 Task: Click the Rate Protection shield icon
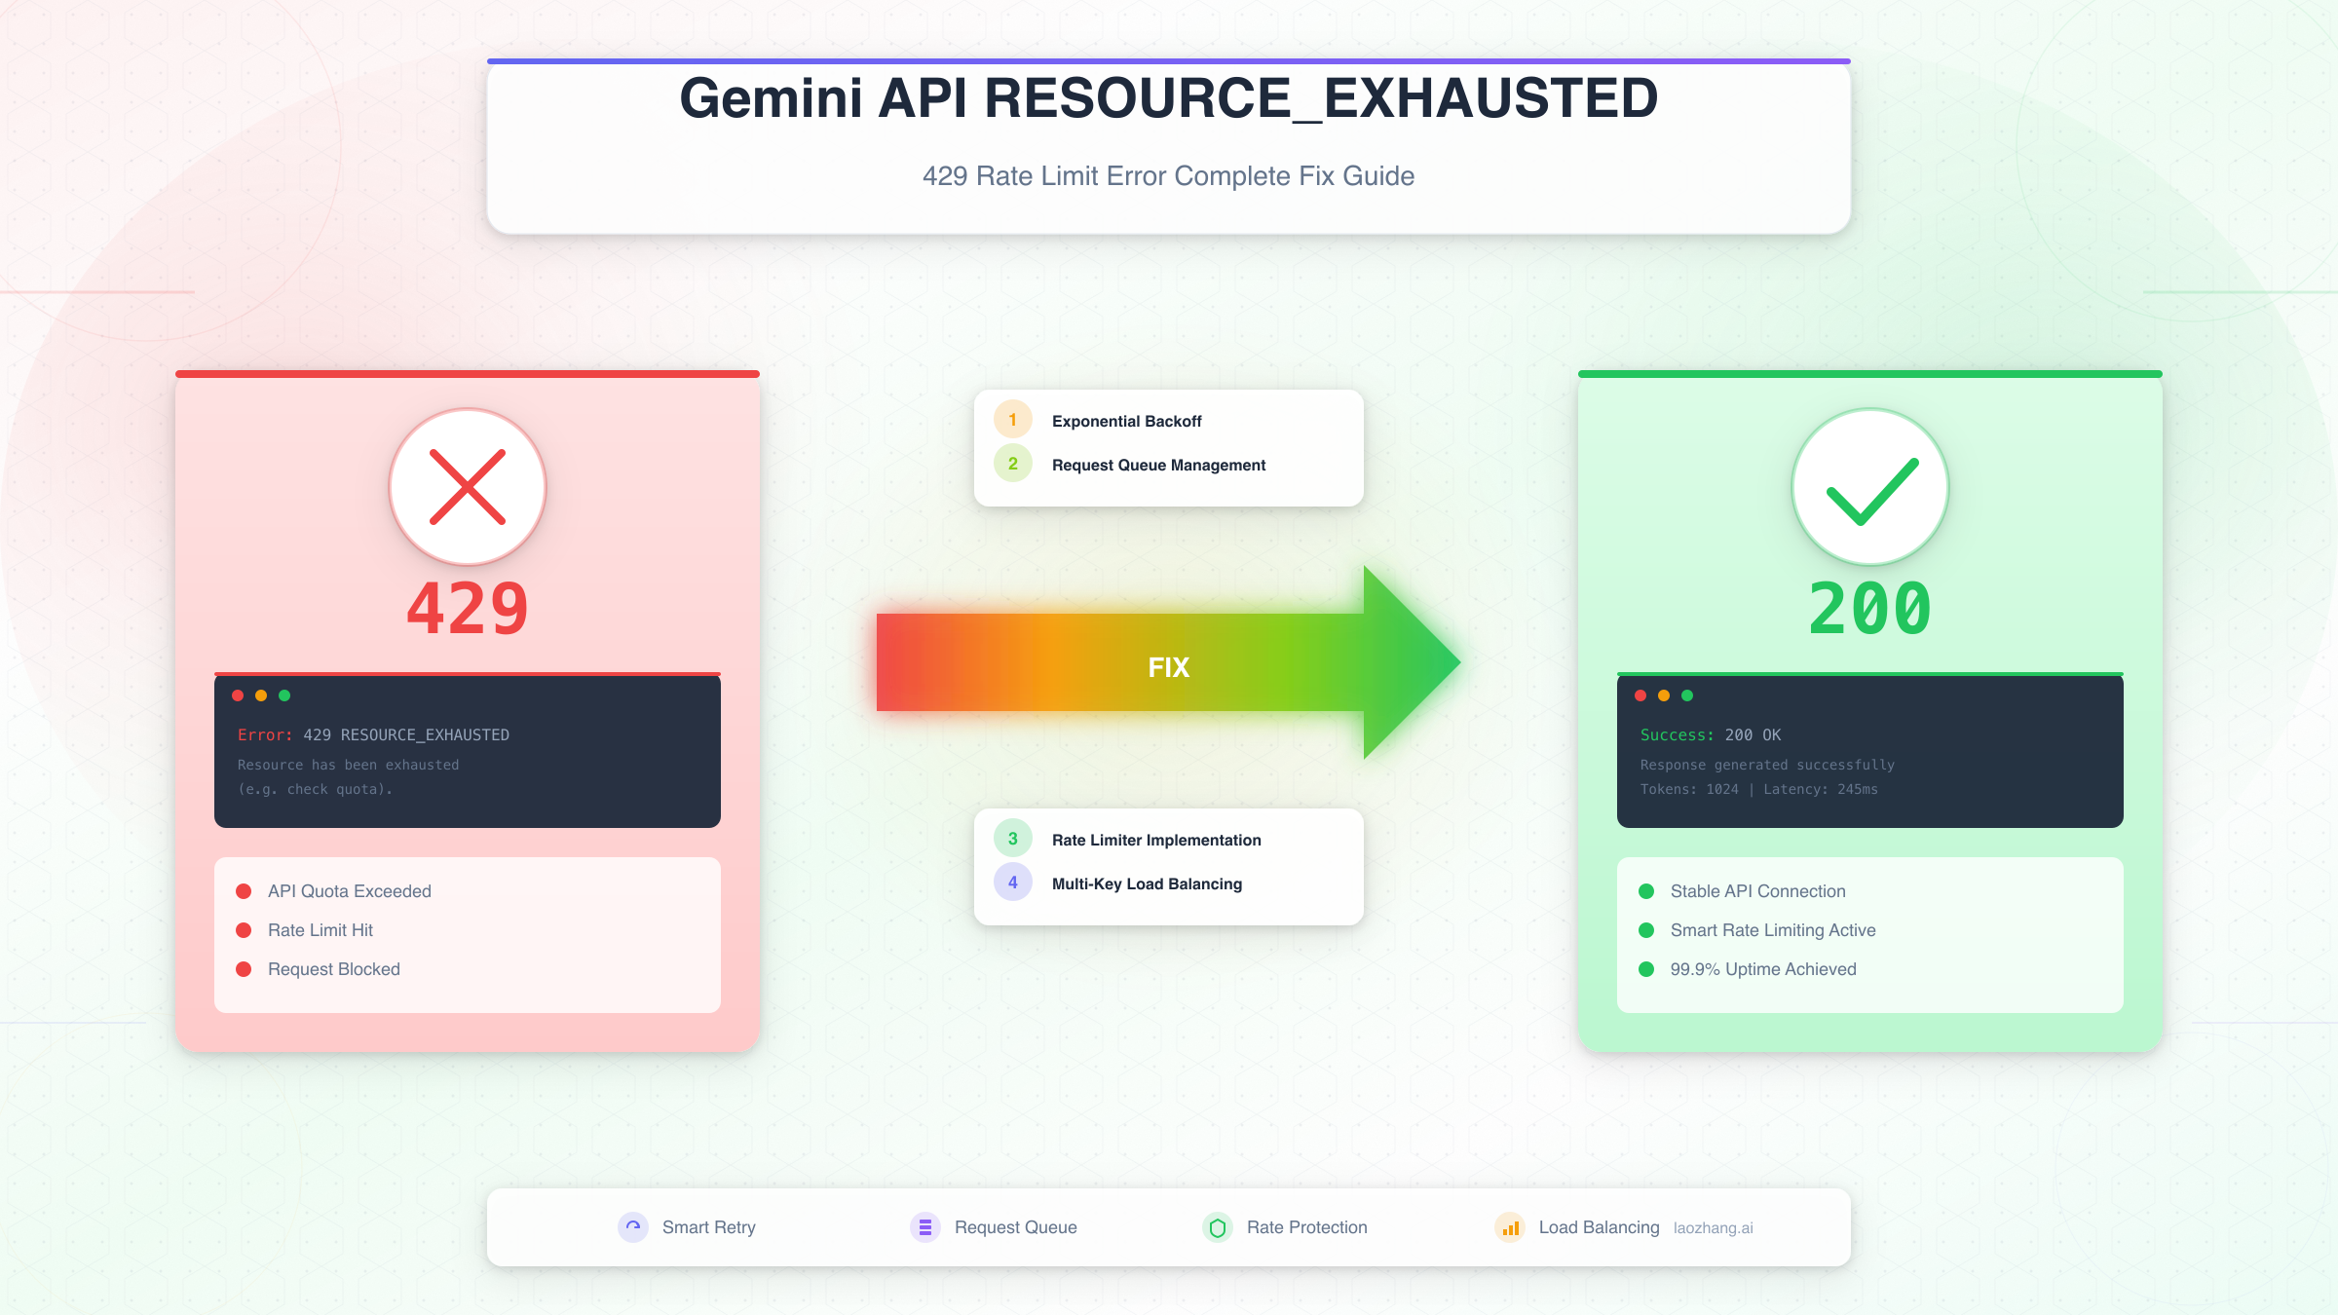[x=1218, y=1227]
